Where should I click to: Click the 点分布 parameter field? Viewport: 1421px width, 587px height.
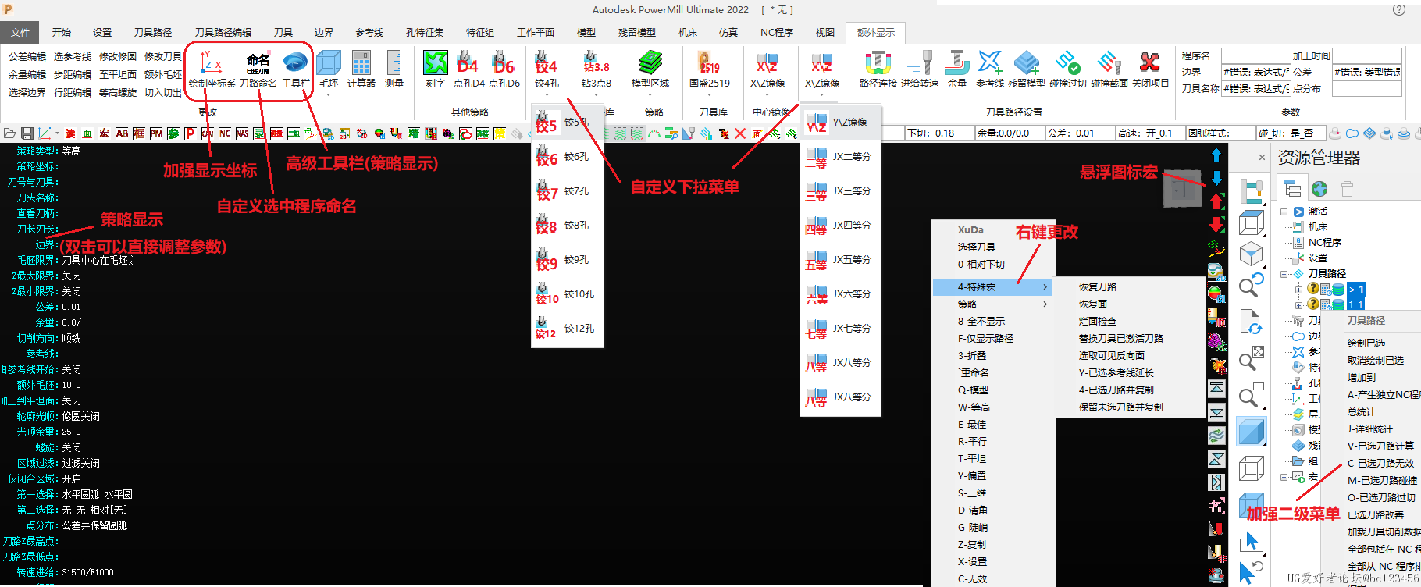tap(1366, 89)
